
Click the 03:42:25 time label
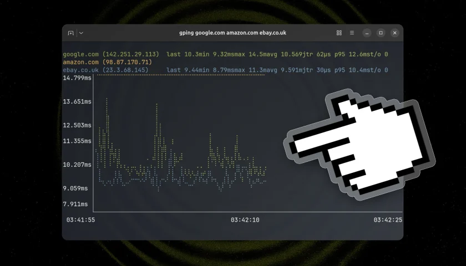point(388,220)
